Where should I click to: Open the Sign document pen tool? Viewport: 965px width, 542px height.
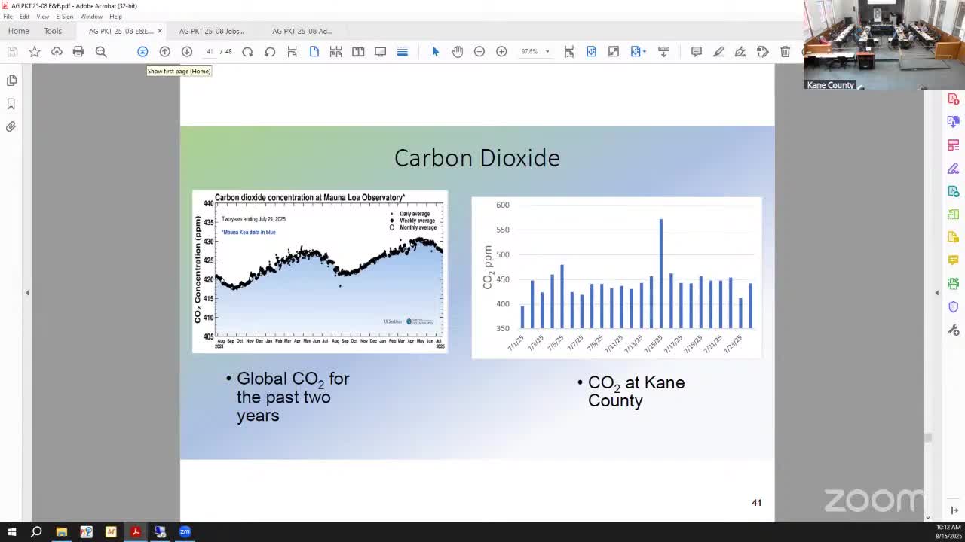point(740,51)
